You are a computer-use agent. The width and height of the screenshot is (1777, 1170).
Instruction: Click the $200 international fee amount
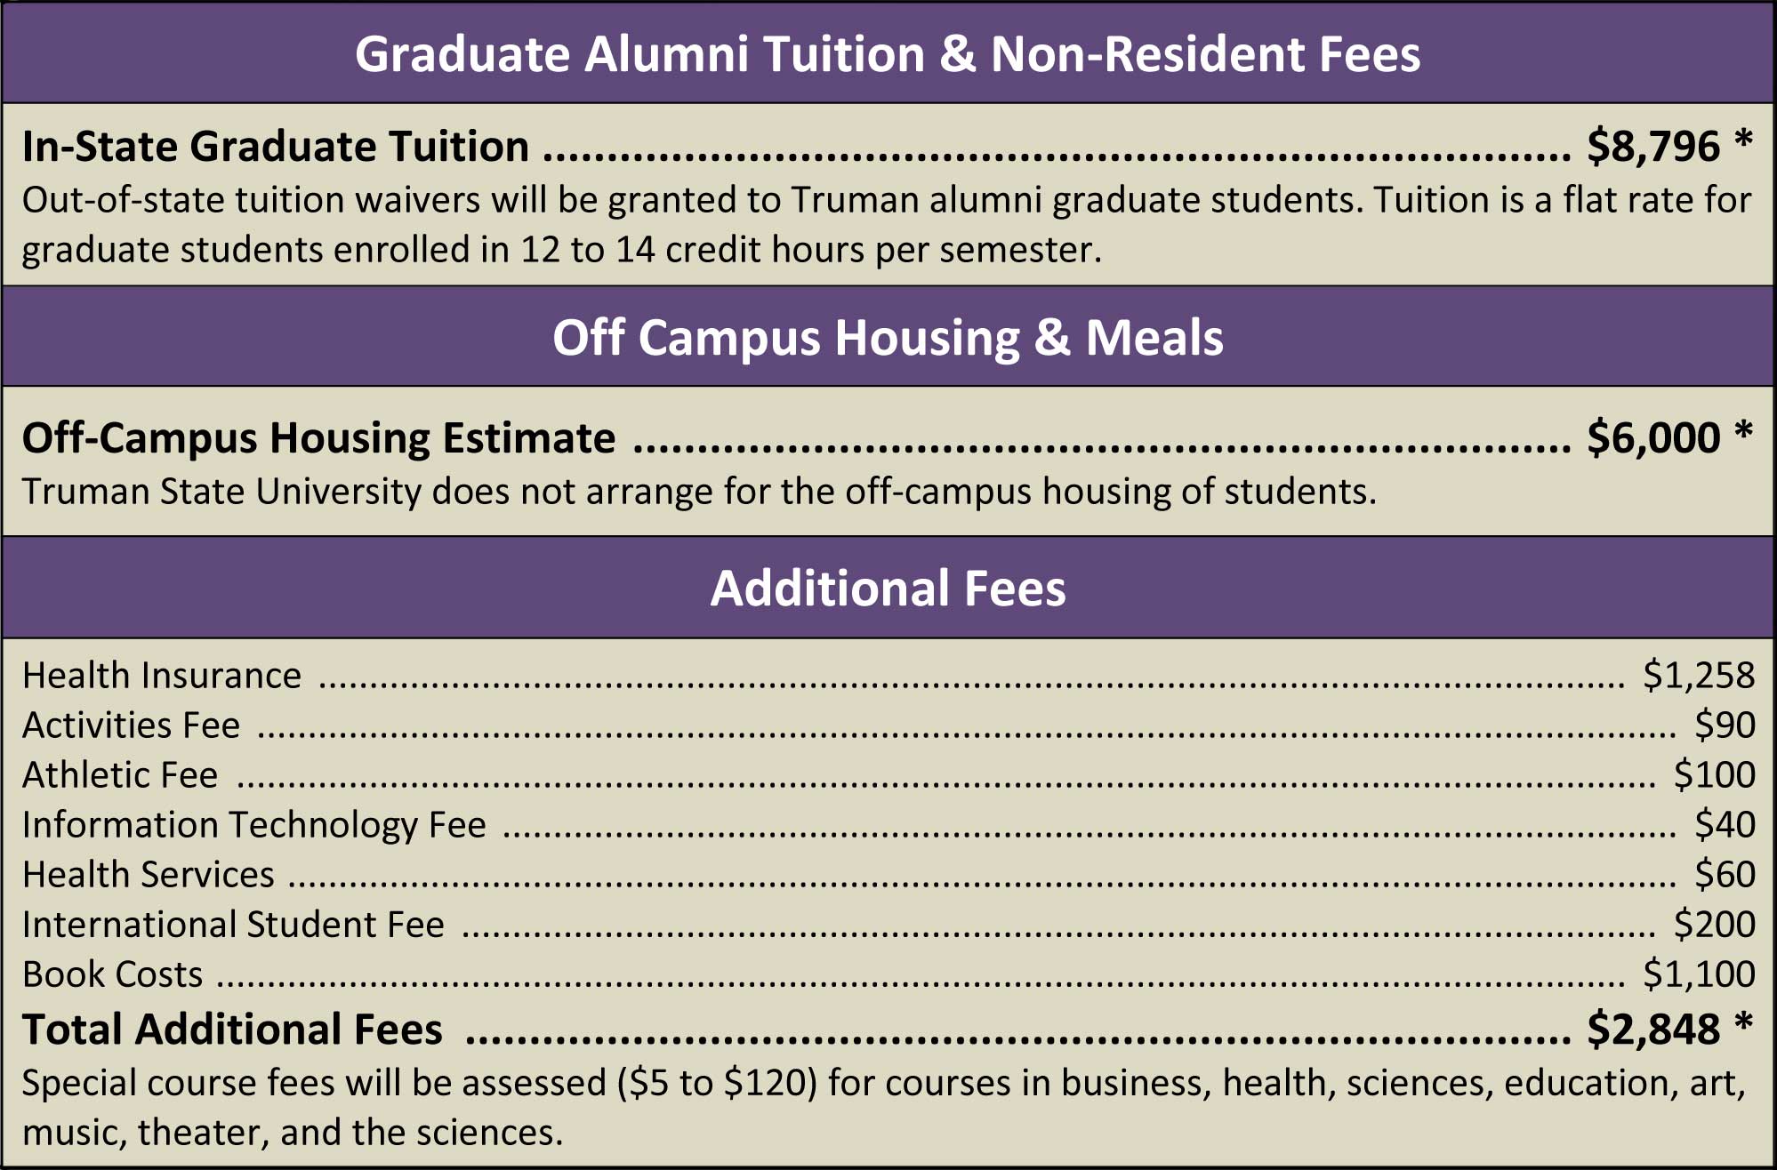pos(1714,925)
